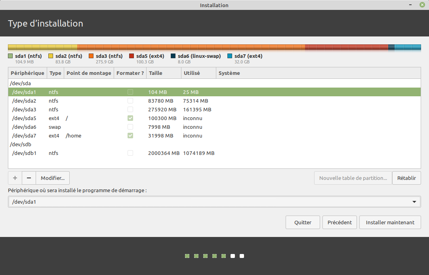The width and height of the screenshot is (429, 275).
Task: Toggle the format checkbox for /dev/sda5
Action: (130, 118)
